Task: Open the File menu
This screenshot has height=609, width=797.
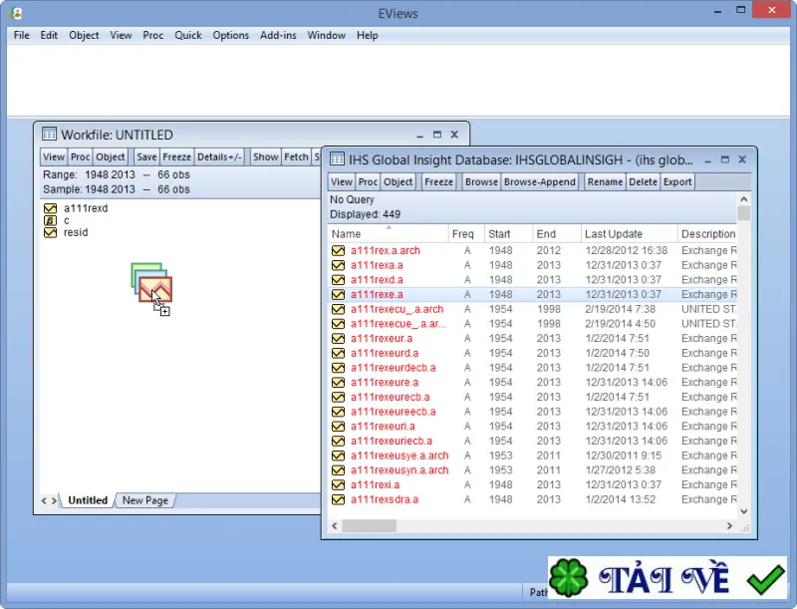Action: click(21, 35)
